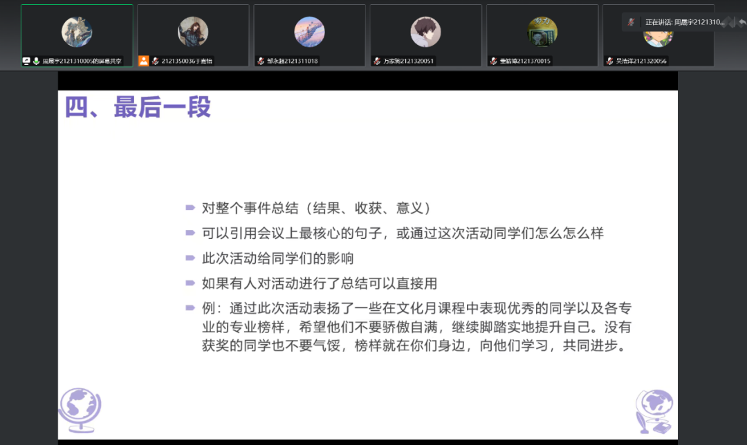
Task: Click muted mic icon beside 万家驹2121320051
Action: point(377,61)
